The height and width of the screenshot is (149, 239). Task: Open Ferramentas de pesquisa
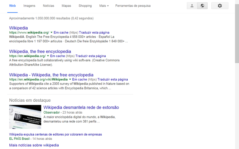[x=133, y=6]
